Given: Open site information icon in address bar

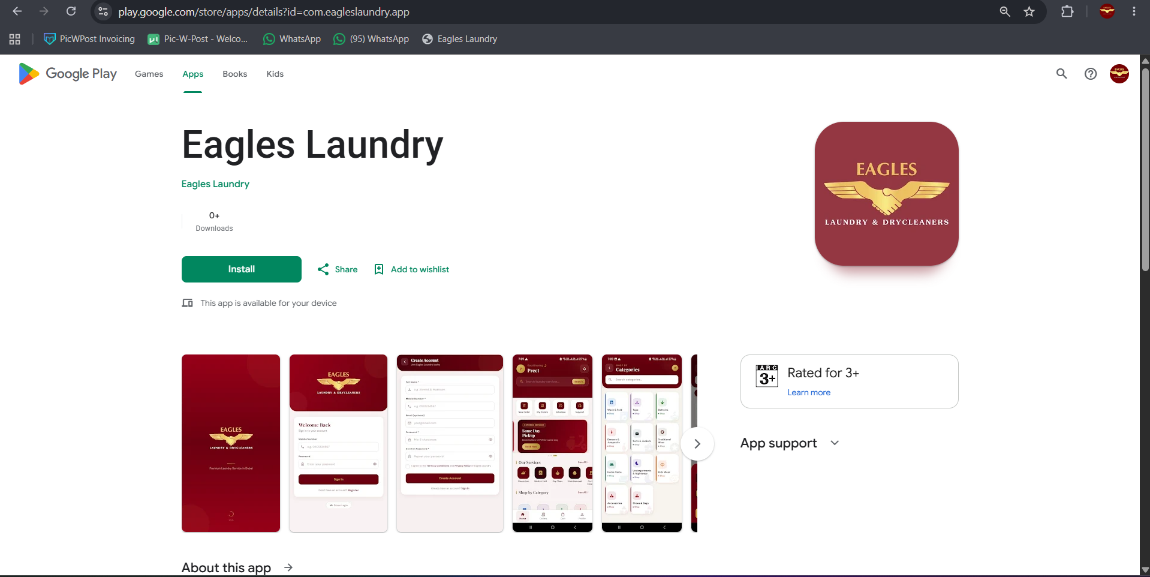Looking at the screenshot, I should [103, 11].
